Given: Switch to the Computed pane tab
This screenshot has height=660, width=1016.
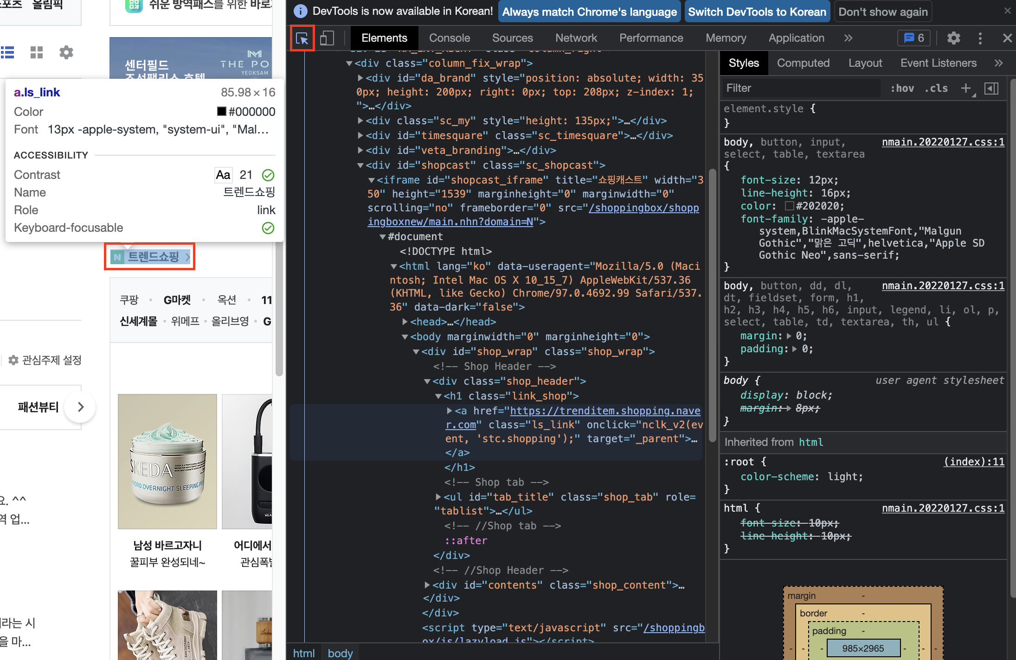Looking at the screenshot, I should (803, 63).
